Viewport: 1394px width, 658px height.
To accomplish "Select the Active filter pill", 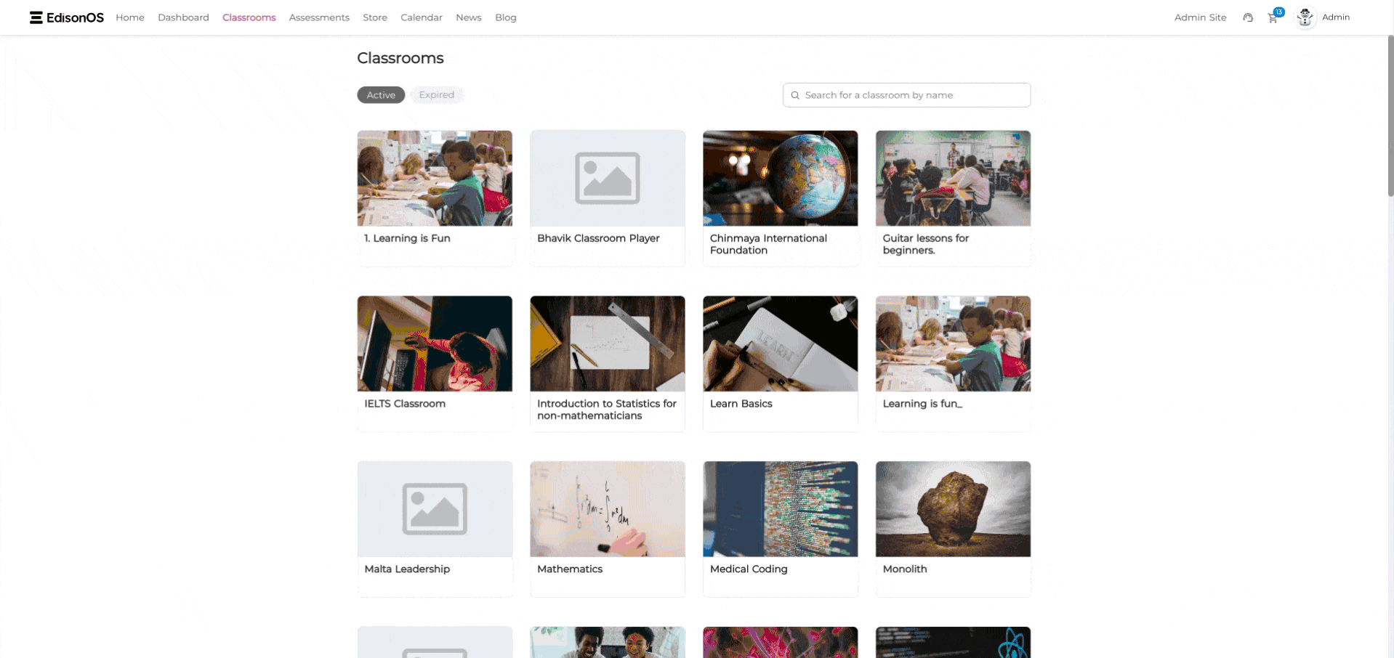I will [381, 95].
